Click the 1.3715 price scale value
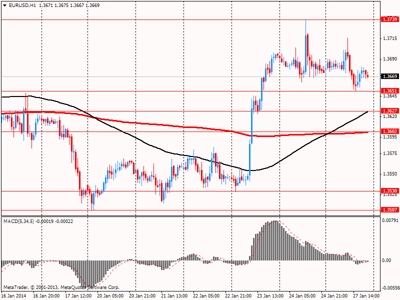This screenshot has width=400, height=300. (x=390, y=38)
